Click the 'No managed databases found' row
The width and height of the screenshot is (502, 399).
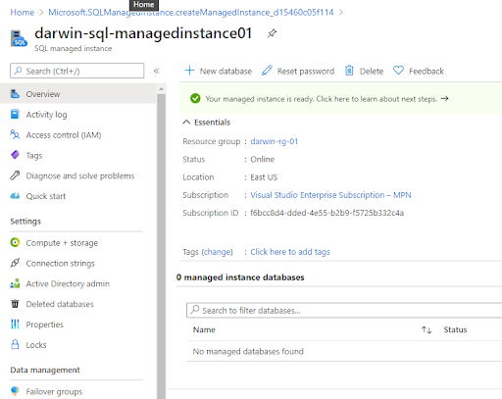pyautogui.click(x=344, y=351)
